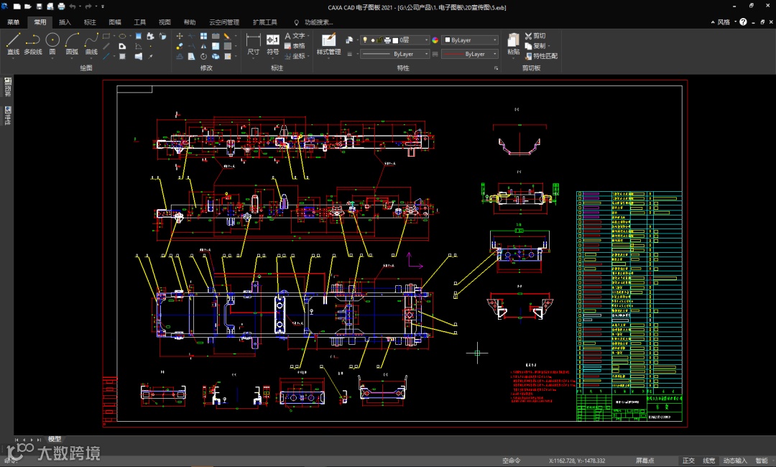Image resolution: width=776 pixels, height=467 pixels.
Task: Toggle 线宽 line width display
Action: [x=708, y=461]
